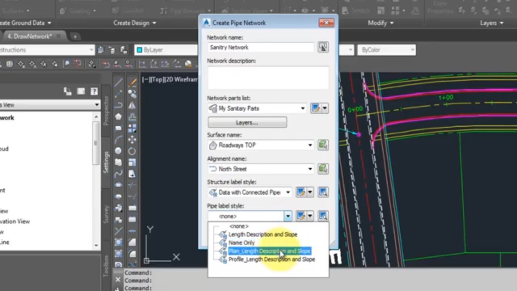Click the [Top] viewport view control
This screenshot has height=291, width=517.
156,80
